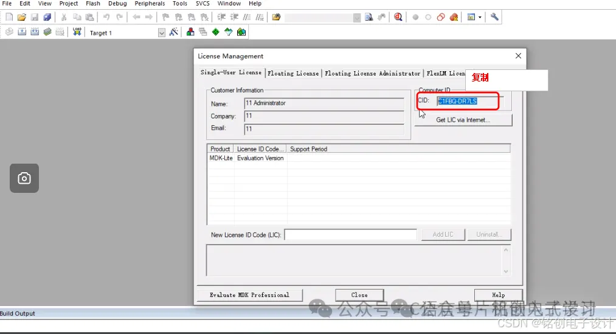The height and width of the screenshot is (334, 616).
Task: Click the camera screenshot button
Action: tap(24, 178)
